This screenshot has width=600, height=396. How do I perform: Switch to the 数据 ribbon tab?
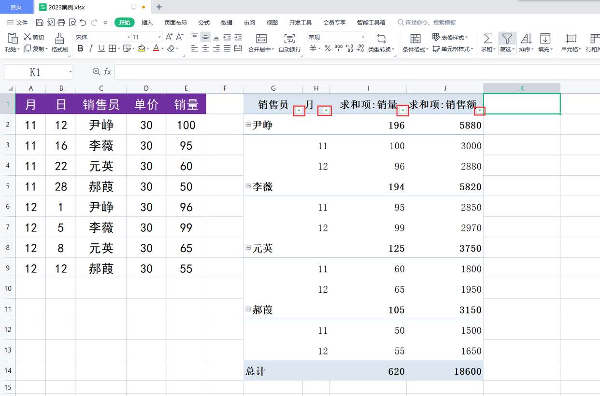pyautogui.click(x=227, y=22)
